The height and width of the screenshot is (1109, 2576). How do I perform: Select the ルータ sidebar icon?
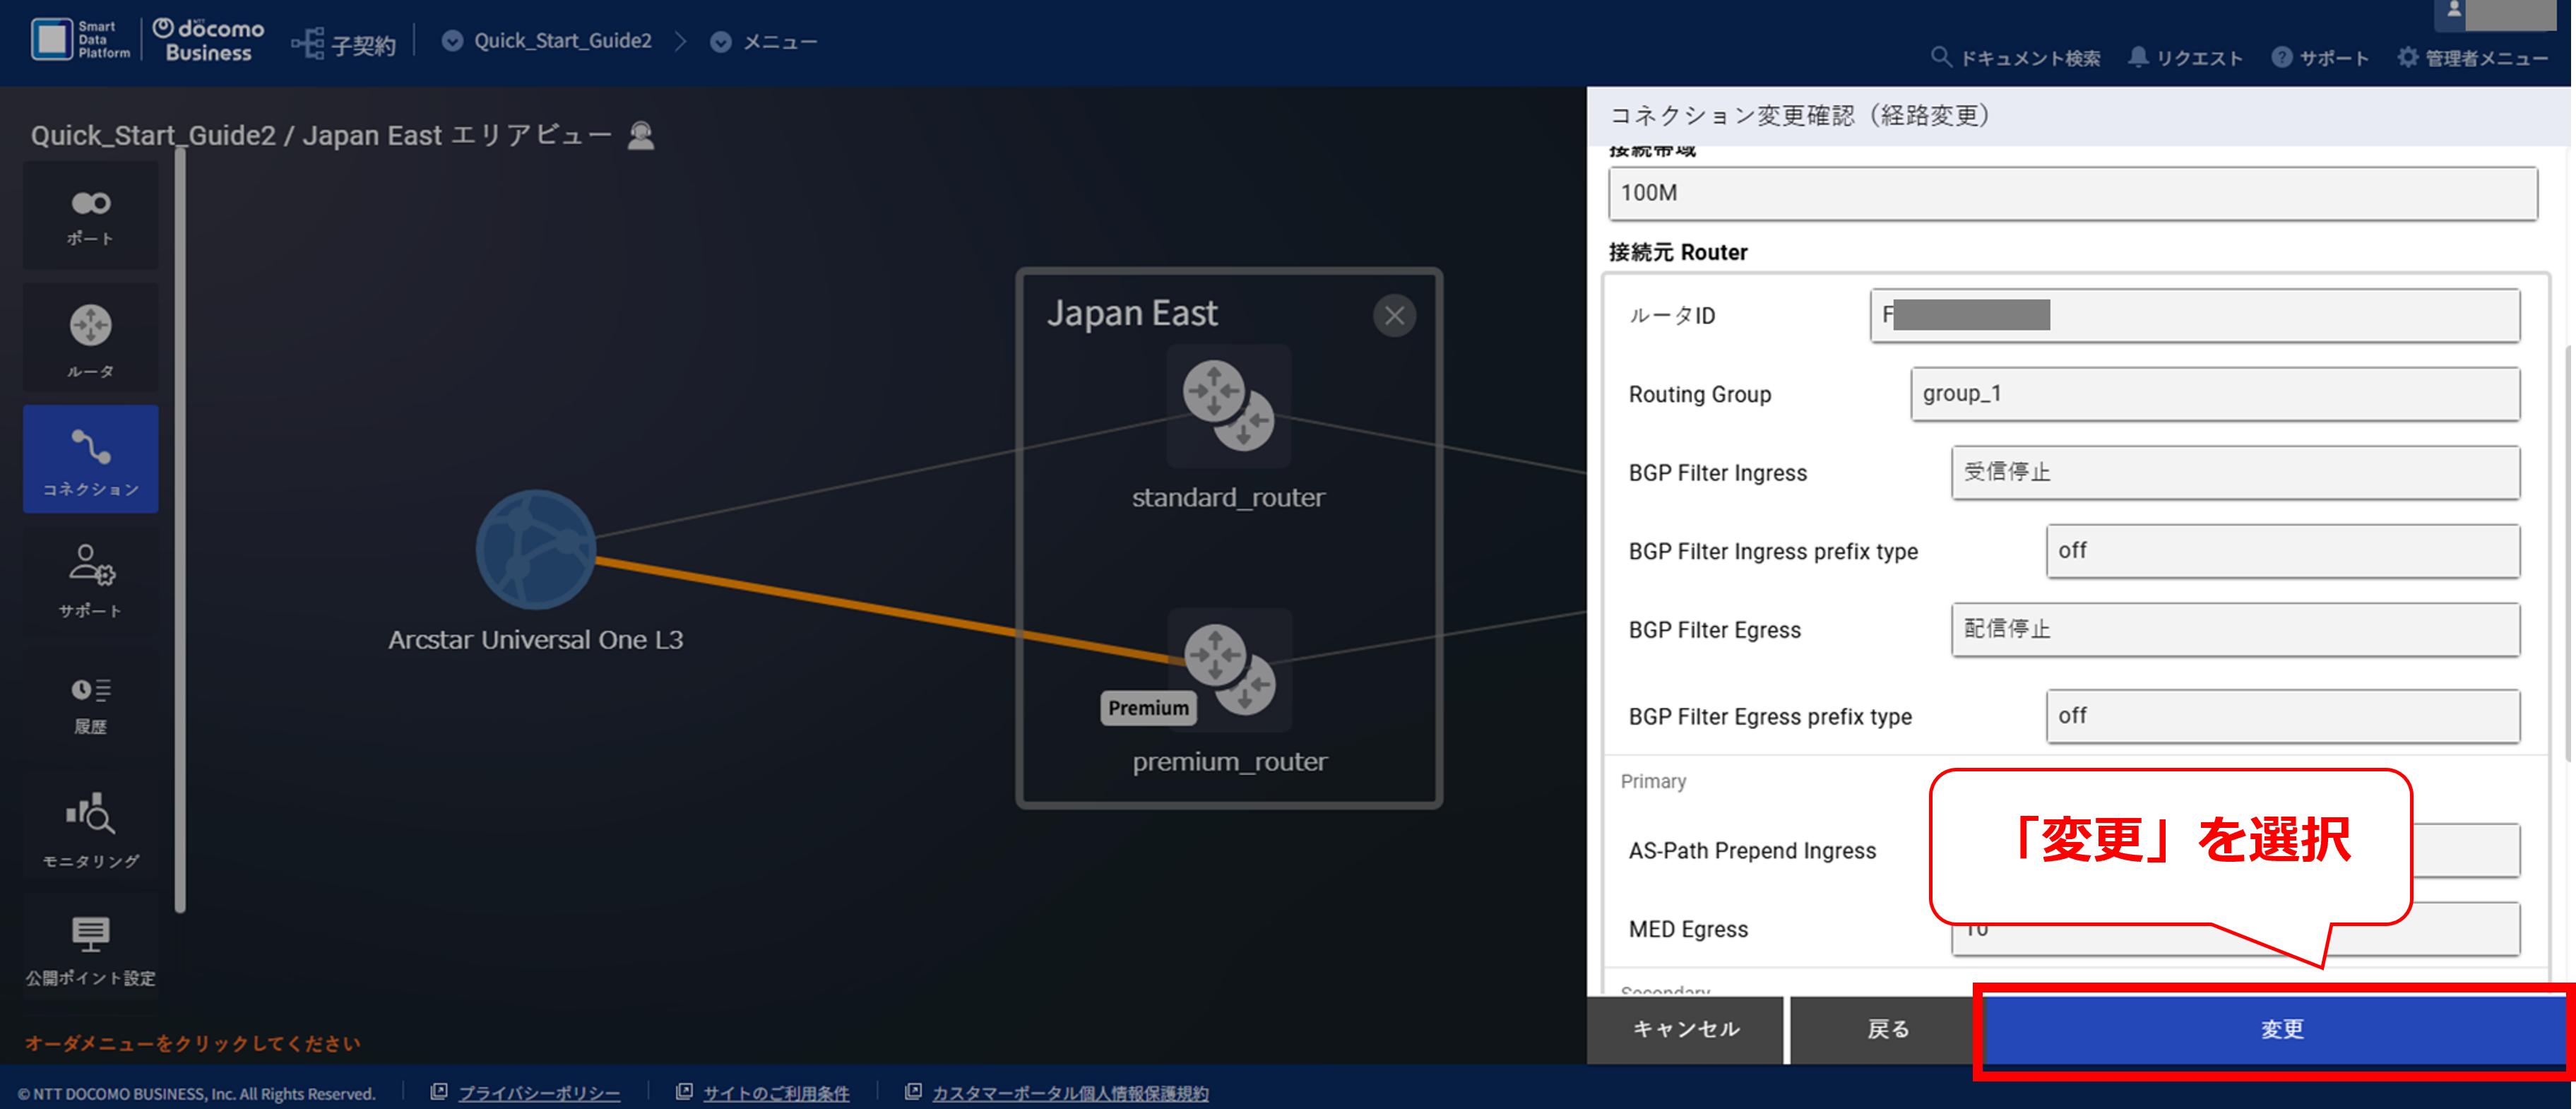[x=90, y=337]
